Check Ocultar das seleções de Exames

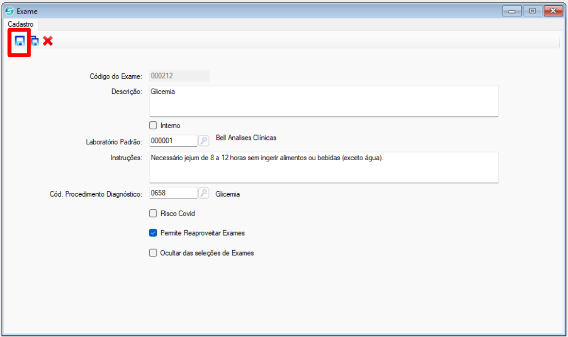point(153,253)
